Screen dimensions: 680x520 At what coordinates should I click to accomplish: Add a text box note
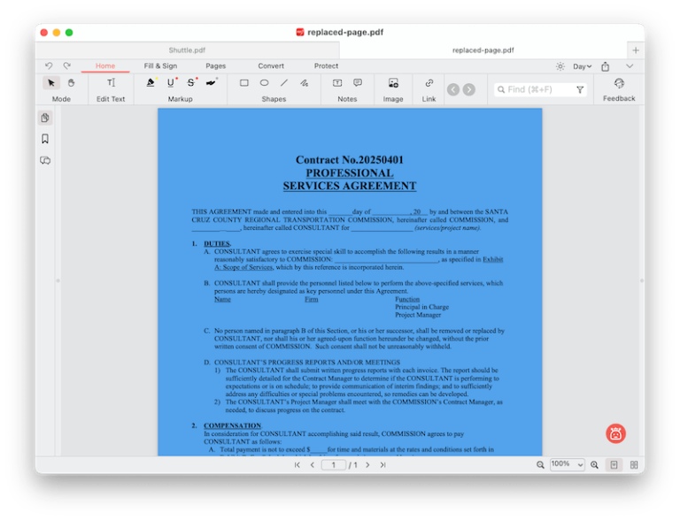click(x=337, y=83)
